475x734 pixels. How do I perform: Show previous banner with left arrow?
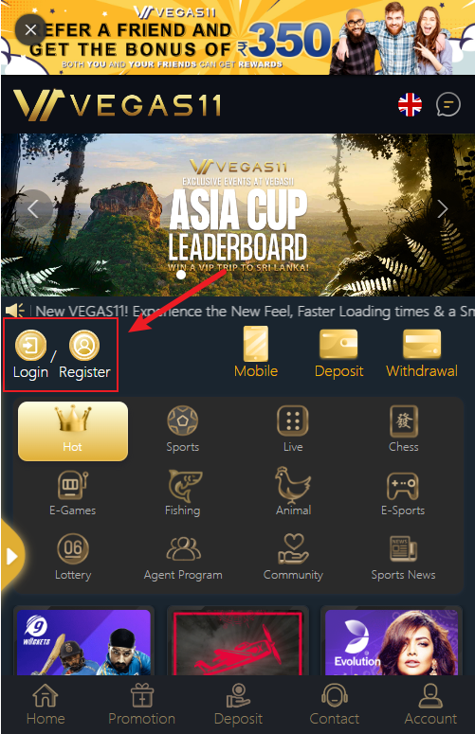click(x=33, y=208)
